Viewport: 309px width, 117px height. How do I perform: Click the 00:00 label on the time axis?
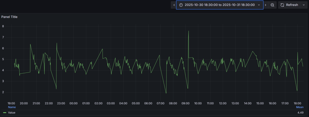73,103
